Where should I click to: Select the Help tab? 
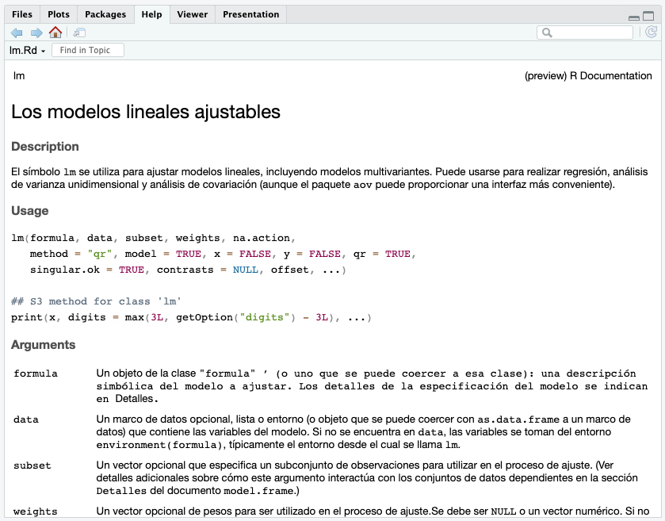[151, 13]
